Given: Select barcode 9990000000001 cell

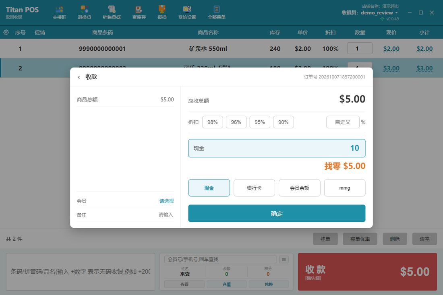Looking at the screenshot, I should (102, 49).
